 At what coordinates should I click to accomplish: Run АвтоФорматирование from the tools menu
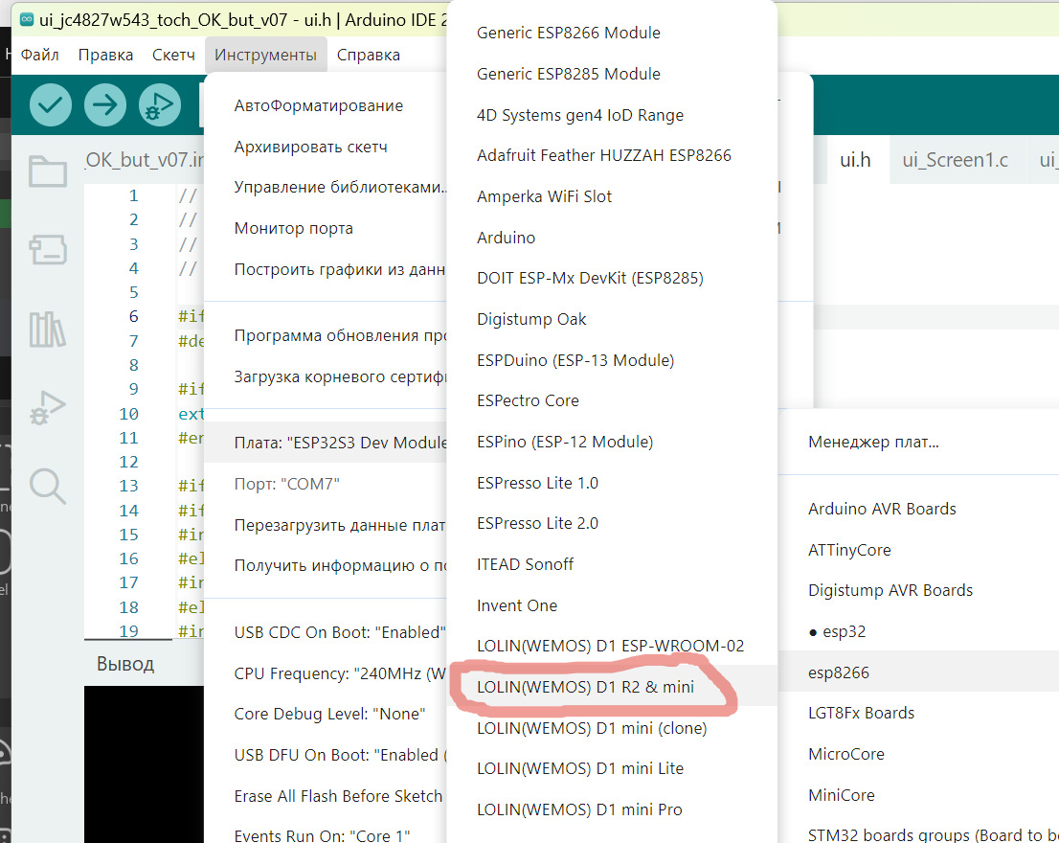pos(319,105)
